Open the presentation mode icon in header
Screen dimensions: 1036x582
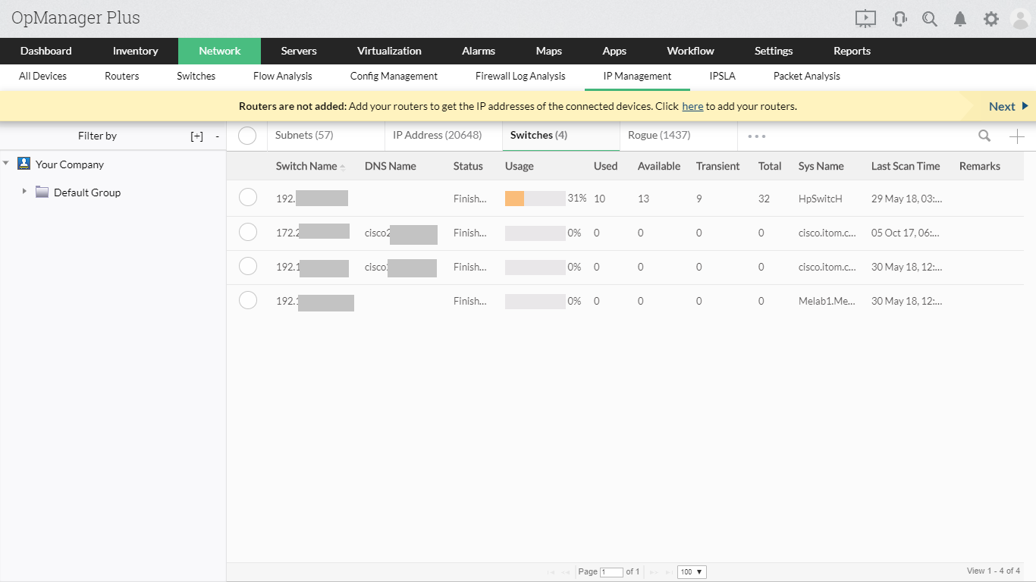[865, 19]
